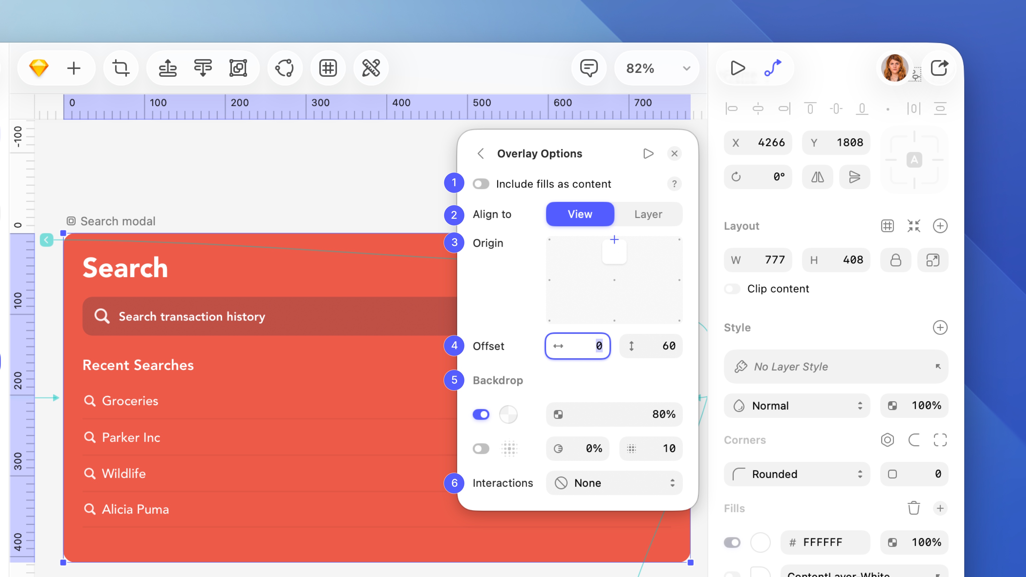This screenshot has height=577, width=1026.
Task: Select View in Align to
Action: pyautogui.click(x=580, y=214)
